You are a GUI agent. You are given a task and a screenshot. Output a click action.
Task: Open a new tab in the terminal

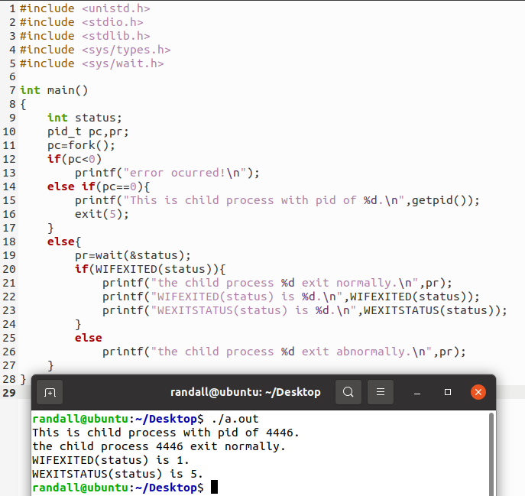tap(50, 392)
